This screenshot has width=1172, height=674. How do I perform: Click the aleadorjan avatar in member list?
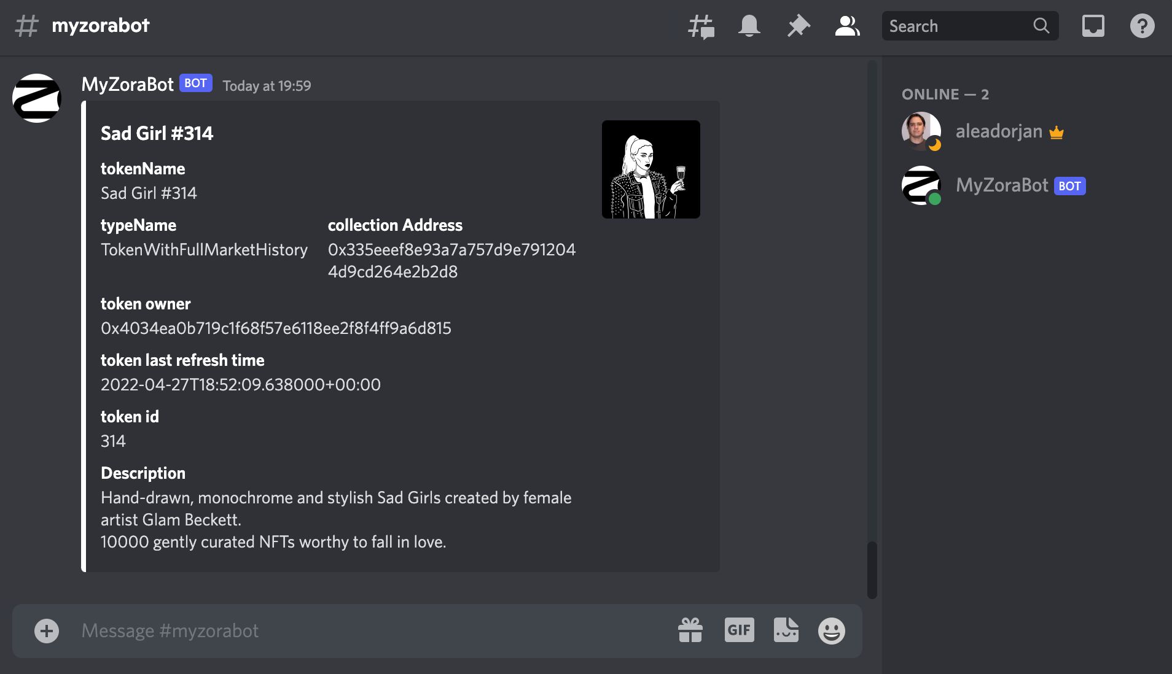coord(921,131)
